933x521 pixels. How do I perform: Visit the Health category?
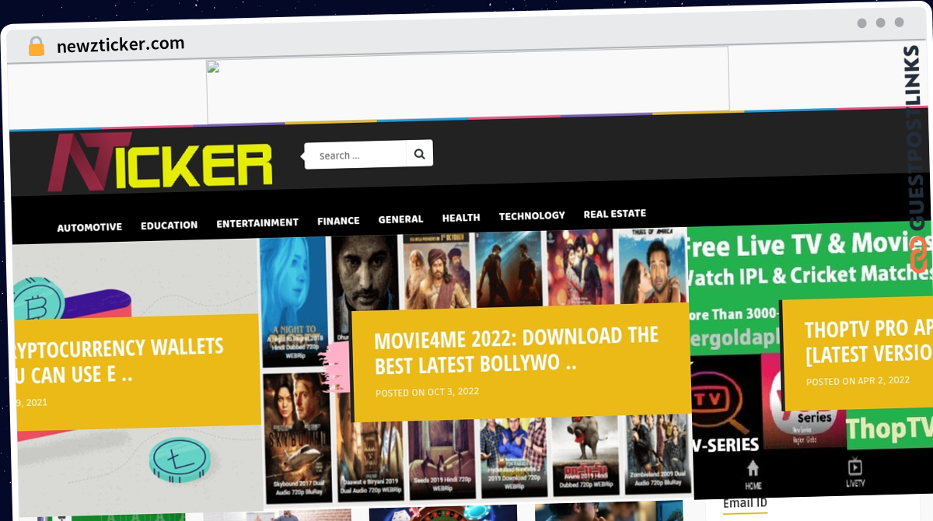pyautogui.click(x=461, y=218)
